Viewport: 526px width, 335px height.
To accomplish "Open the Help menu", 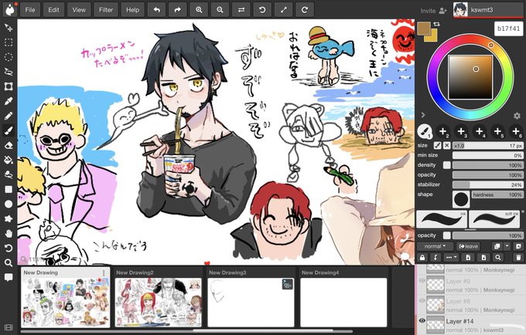I will coord(132,10).
